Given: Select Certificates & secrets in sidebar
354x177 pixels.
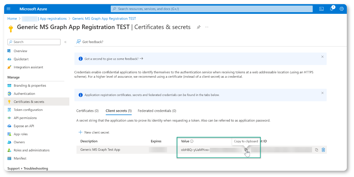Looking at the screenshot, I should click(x=29, y=102).
